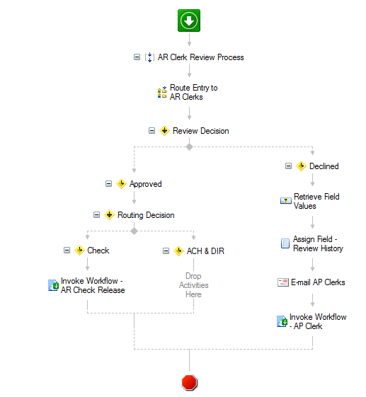Click the Review Decision yellow diamond icon
This screenshot has height=397, width=366.
(x=164, y=131)
